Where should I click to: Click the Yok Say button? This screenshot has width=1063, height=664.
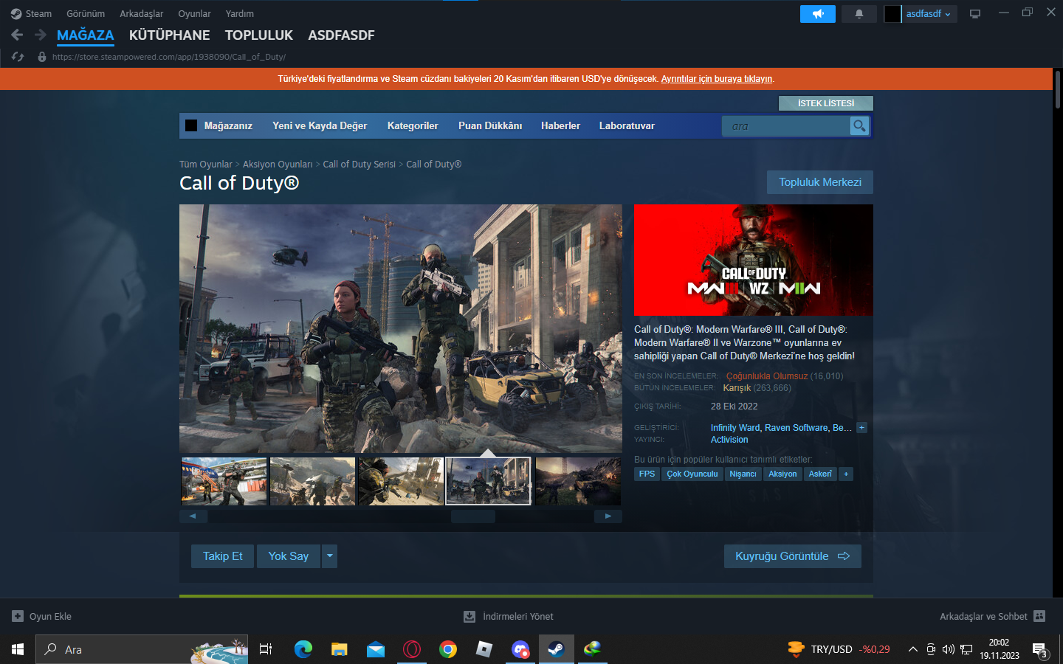point(289,556)
